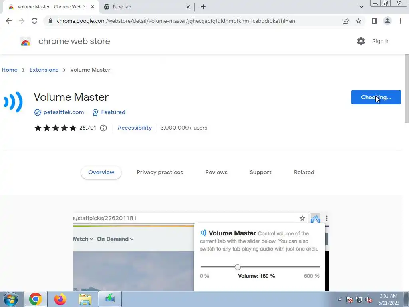Open the Reviews tab

216,173
